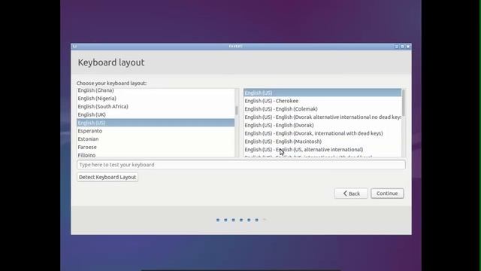Screen dimensions: 481x271
Task: Select English (US) variant in right list
Action: click(x=322, y=93)
